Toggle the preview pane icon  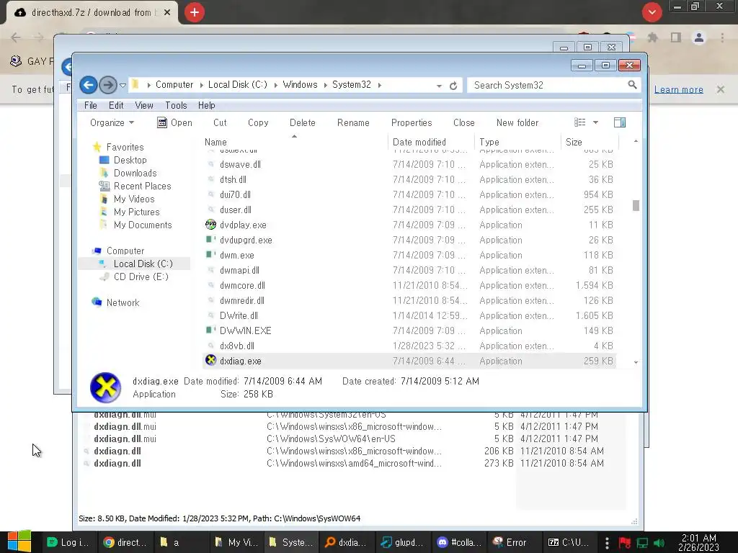point(620,122)
